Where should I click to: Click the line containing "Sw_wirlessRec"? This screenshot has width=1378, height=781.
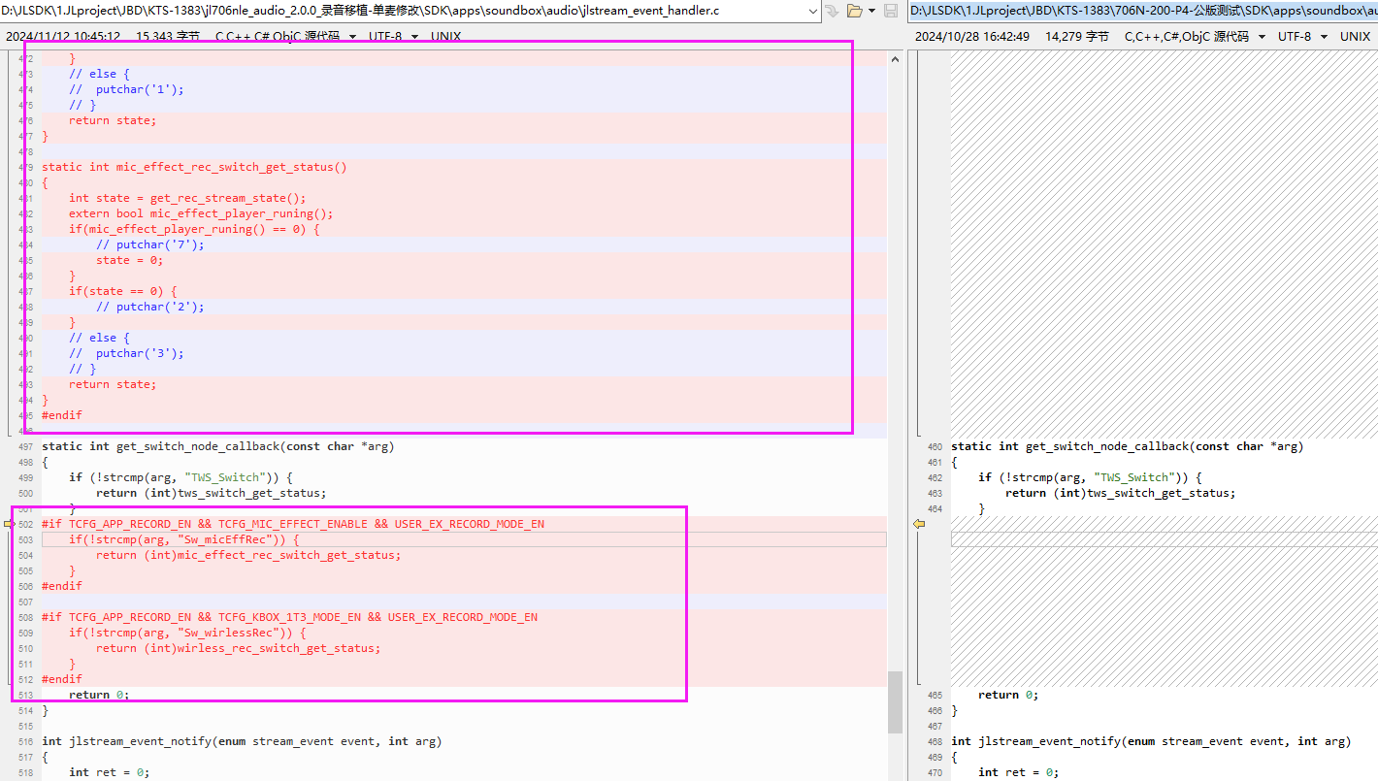point(187,633)
